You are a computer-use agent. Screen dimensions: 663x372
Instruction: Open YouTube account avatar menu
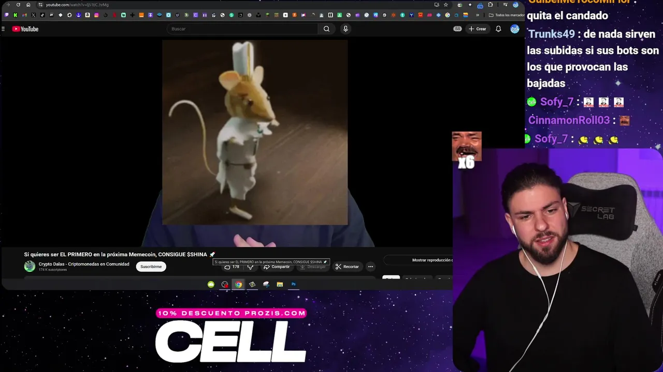point(514,29)
